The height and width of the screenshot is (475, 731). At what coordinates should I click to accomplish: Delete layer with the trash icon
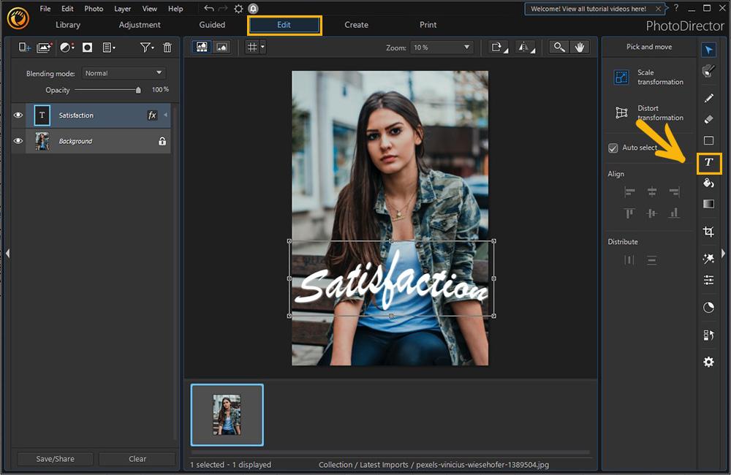coord(167,47)
